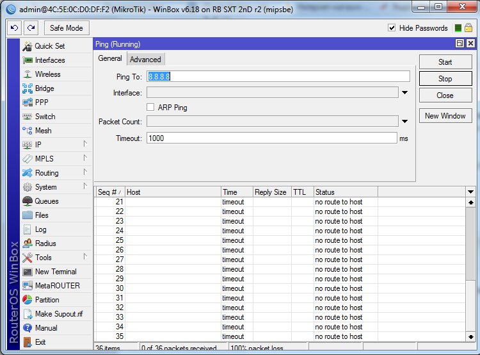The image size is (480, 355).
Task: Enable the ARP Ping checkbox
Action: click(150, 107)
